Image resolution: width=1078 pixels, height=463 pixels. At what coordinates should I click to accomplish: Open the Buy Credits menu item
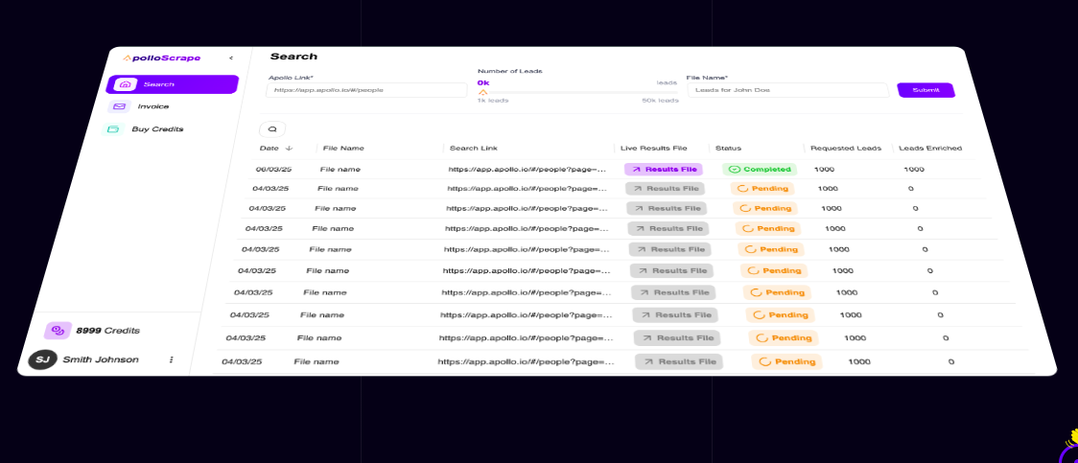(x=157, y=129)
